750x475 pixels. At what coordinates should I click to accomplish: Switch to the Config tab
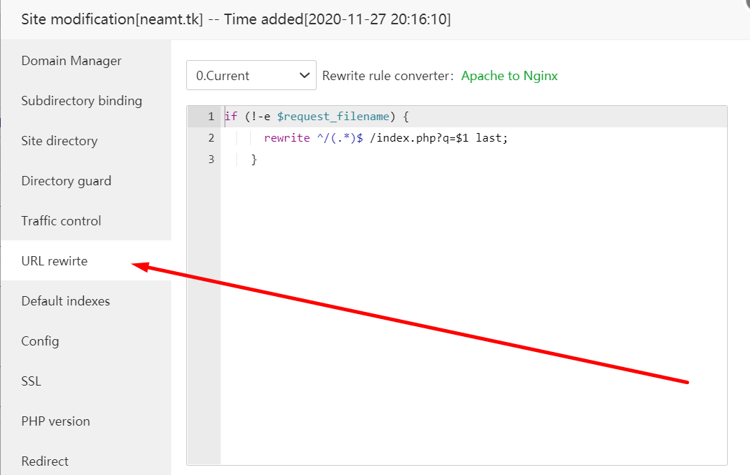click(x=40, y=341)
